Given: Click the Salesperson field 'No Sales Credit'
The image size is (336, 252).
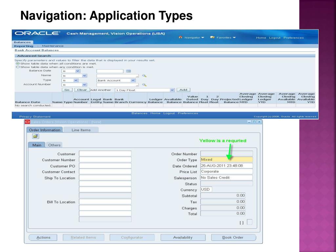Looking at the screenshot, I should [226, 178].
